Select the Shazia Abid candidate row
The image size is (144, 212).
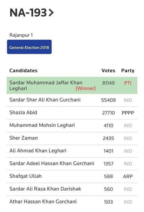point(72,113)
